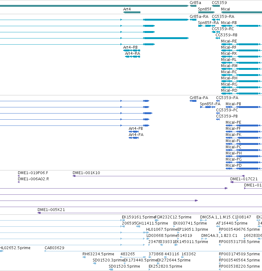Click transcript Mical-RH

point(241,81)
